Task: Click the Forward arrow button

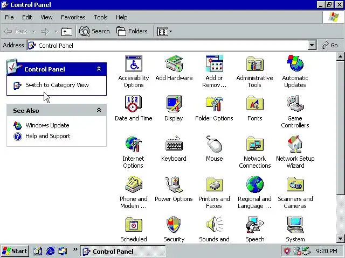Action: 45,32
